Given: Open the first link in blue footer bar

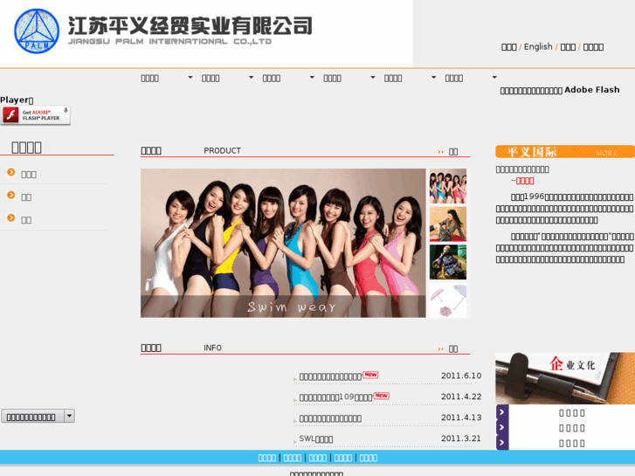Looking at the screenshot, I should (x=267, y=458).
